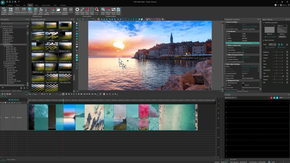Collapse the Coordinates section in Properties
The image size is (290, 163).
[227, 32]
